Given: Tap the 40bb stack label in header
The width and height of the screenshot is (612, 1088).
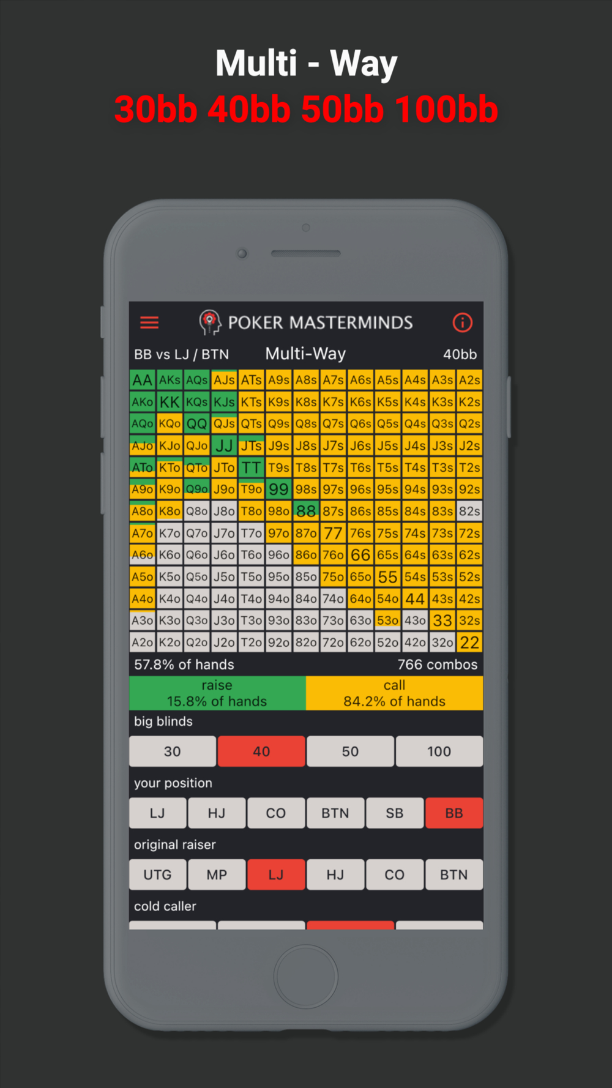Looking at the screenshot, I should pos(460,354).
